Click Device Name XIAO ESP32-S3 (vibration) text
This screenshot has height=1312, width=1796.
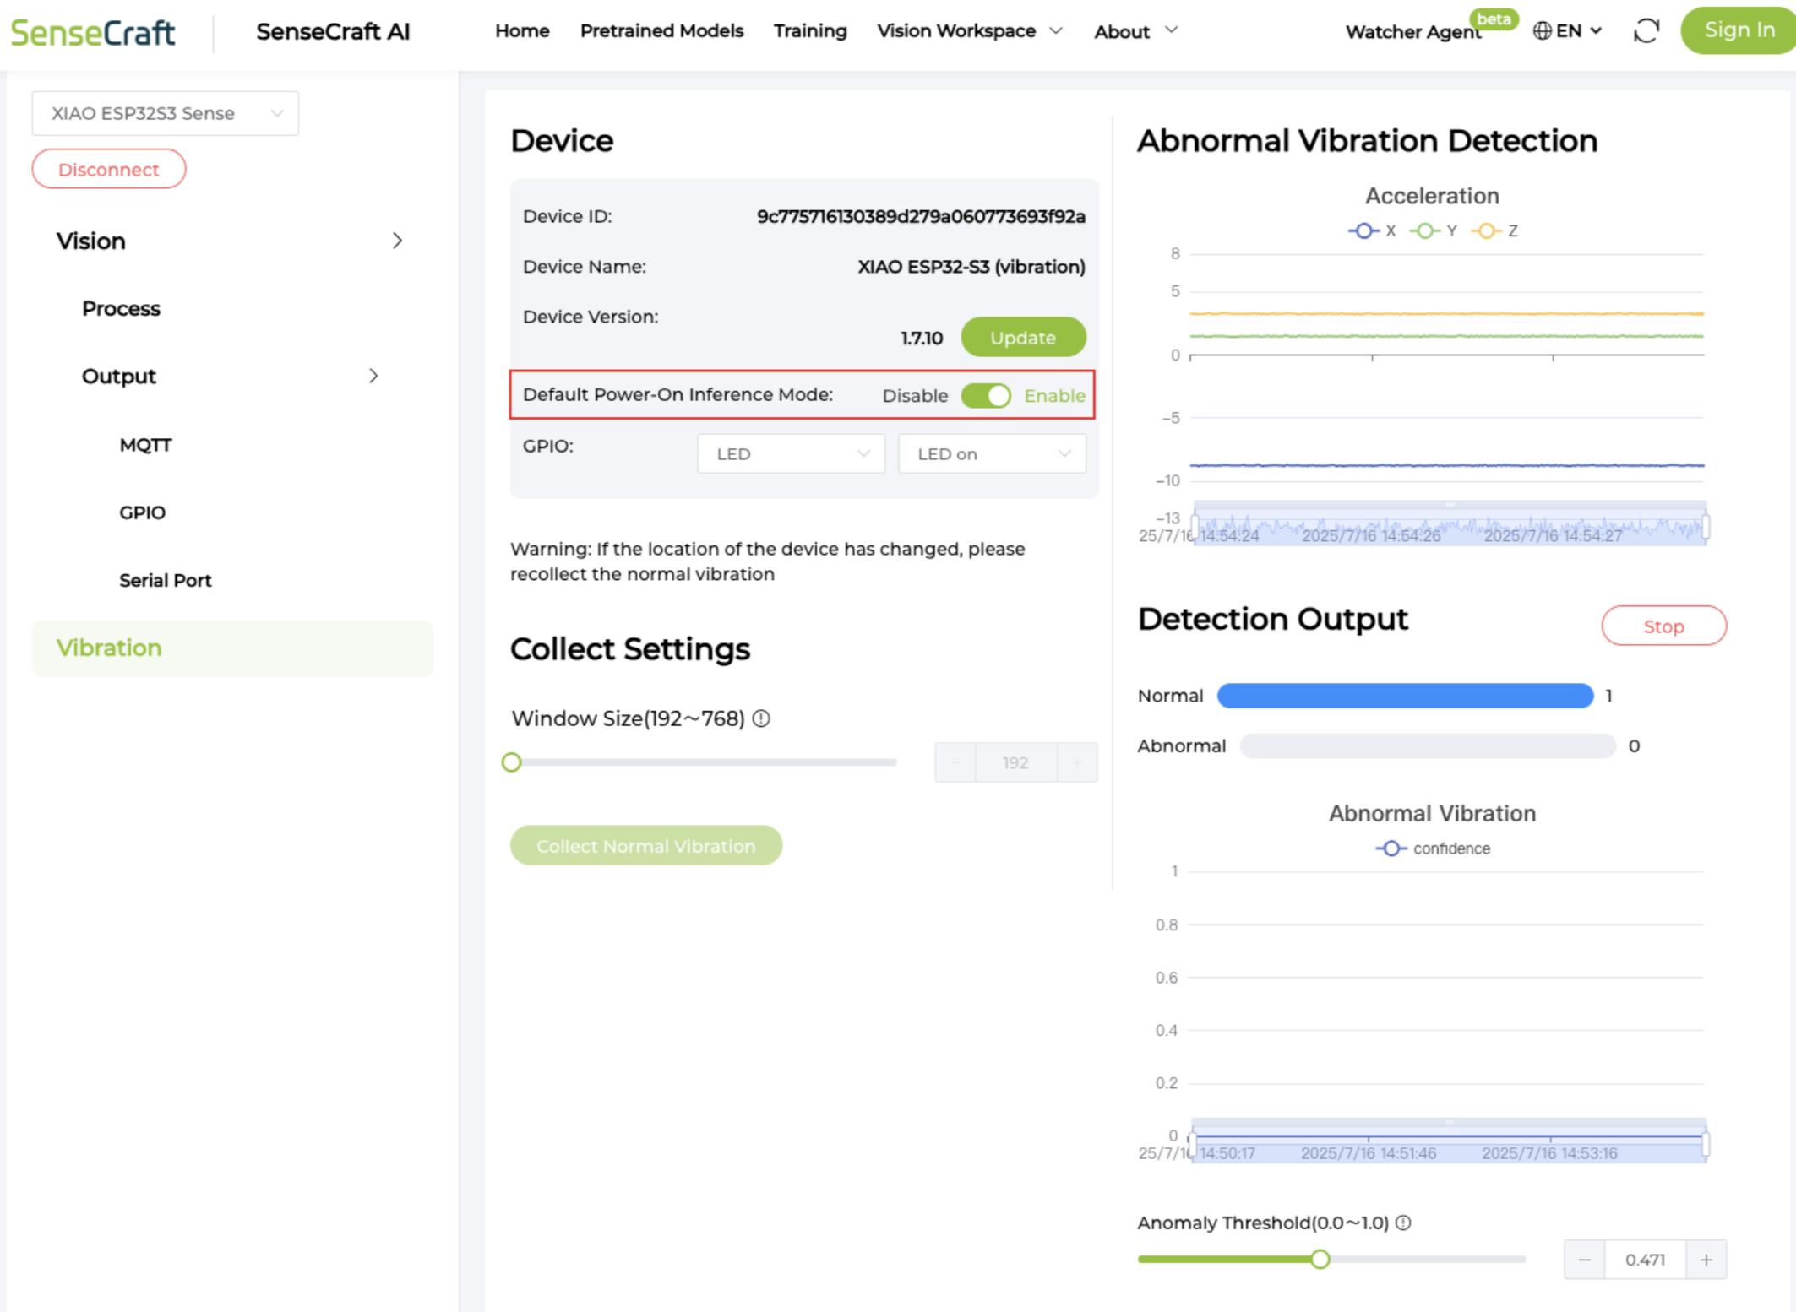click(x=971, y=267)
